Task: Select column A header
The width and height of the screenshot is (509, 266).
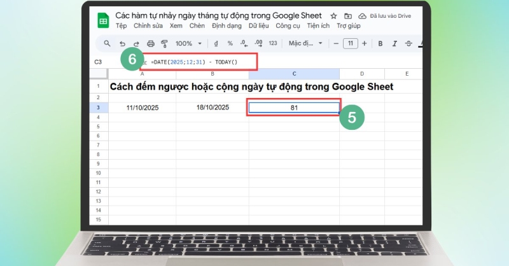Action: click(142, 74)
